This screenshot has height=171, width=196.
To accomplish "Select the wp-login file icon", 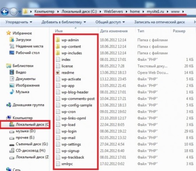I will [58, 131].
